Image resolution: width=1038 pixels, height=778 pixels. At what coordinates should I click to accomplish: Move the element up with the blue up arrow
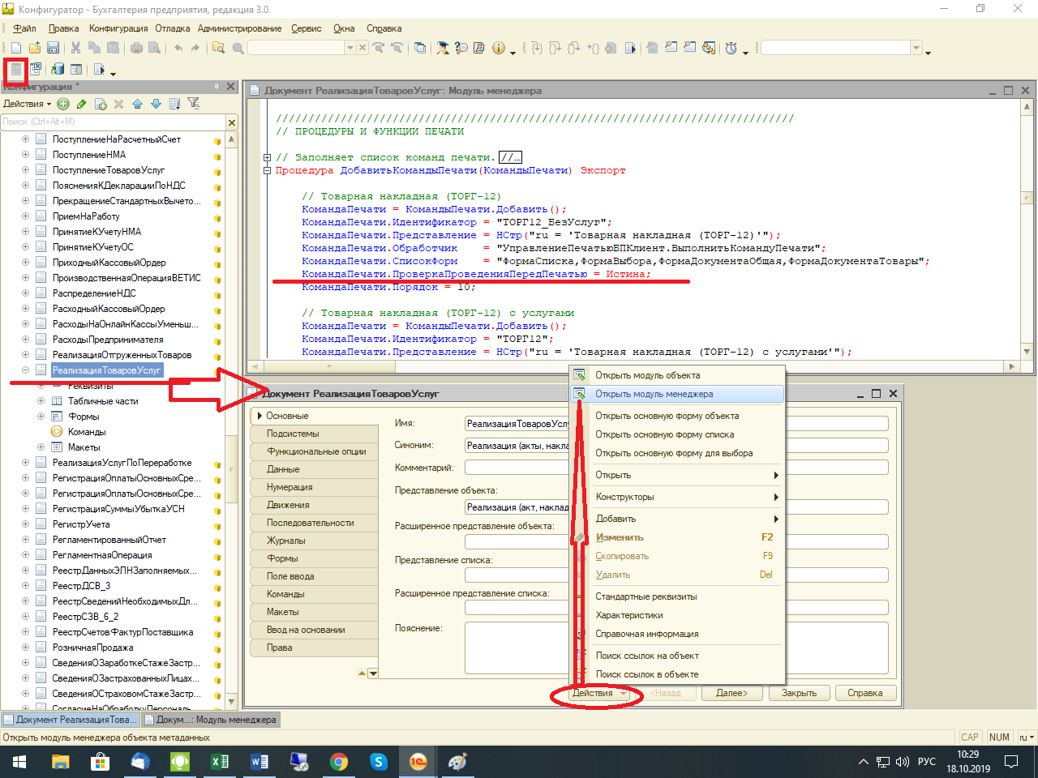(x=137, y=104)
